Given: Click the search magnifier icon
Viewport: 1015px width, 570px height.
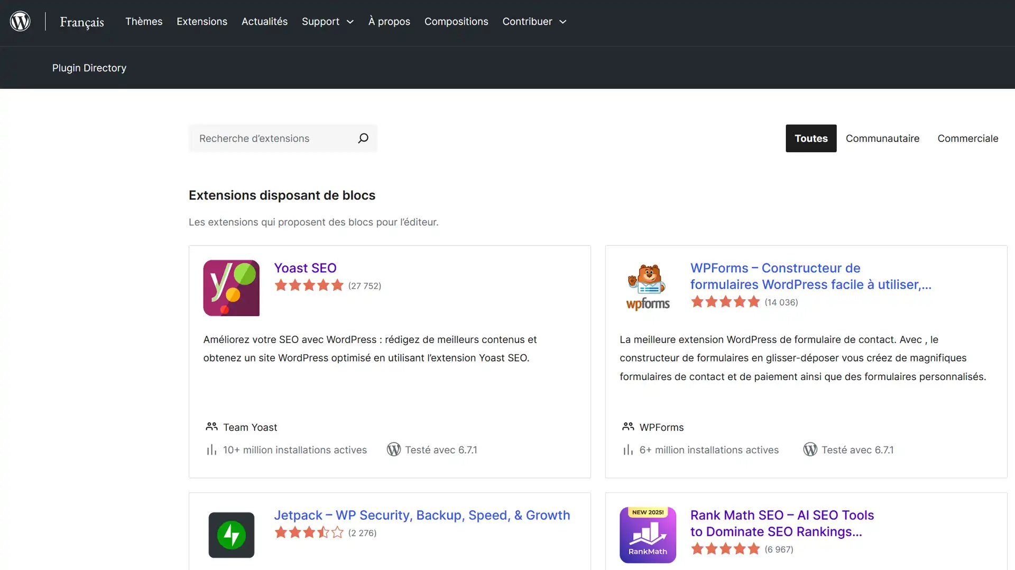Looking at the screenshot, I should (363, 138).
